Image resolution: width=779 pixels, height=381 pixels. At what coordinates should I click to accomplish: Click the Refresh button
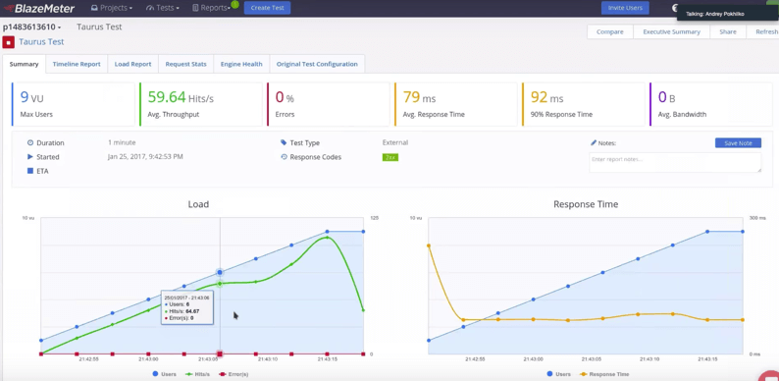[x=763, y=31]
